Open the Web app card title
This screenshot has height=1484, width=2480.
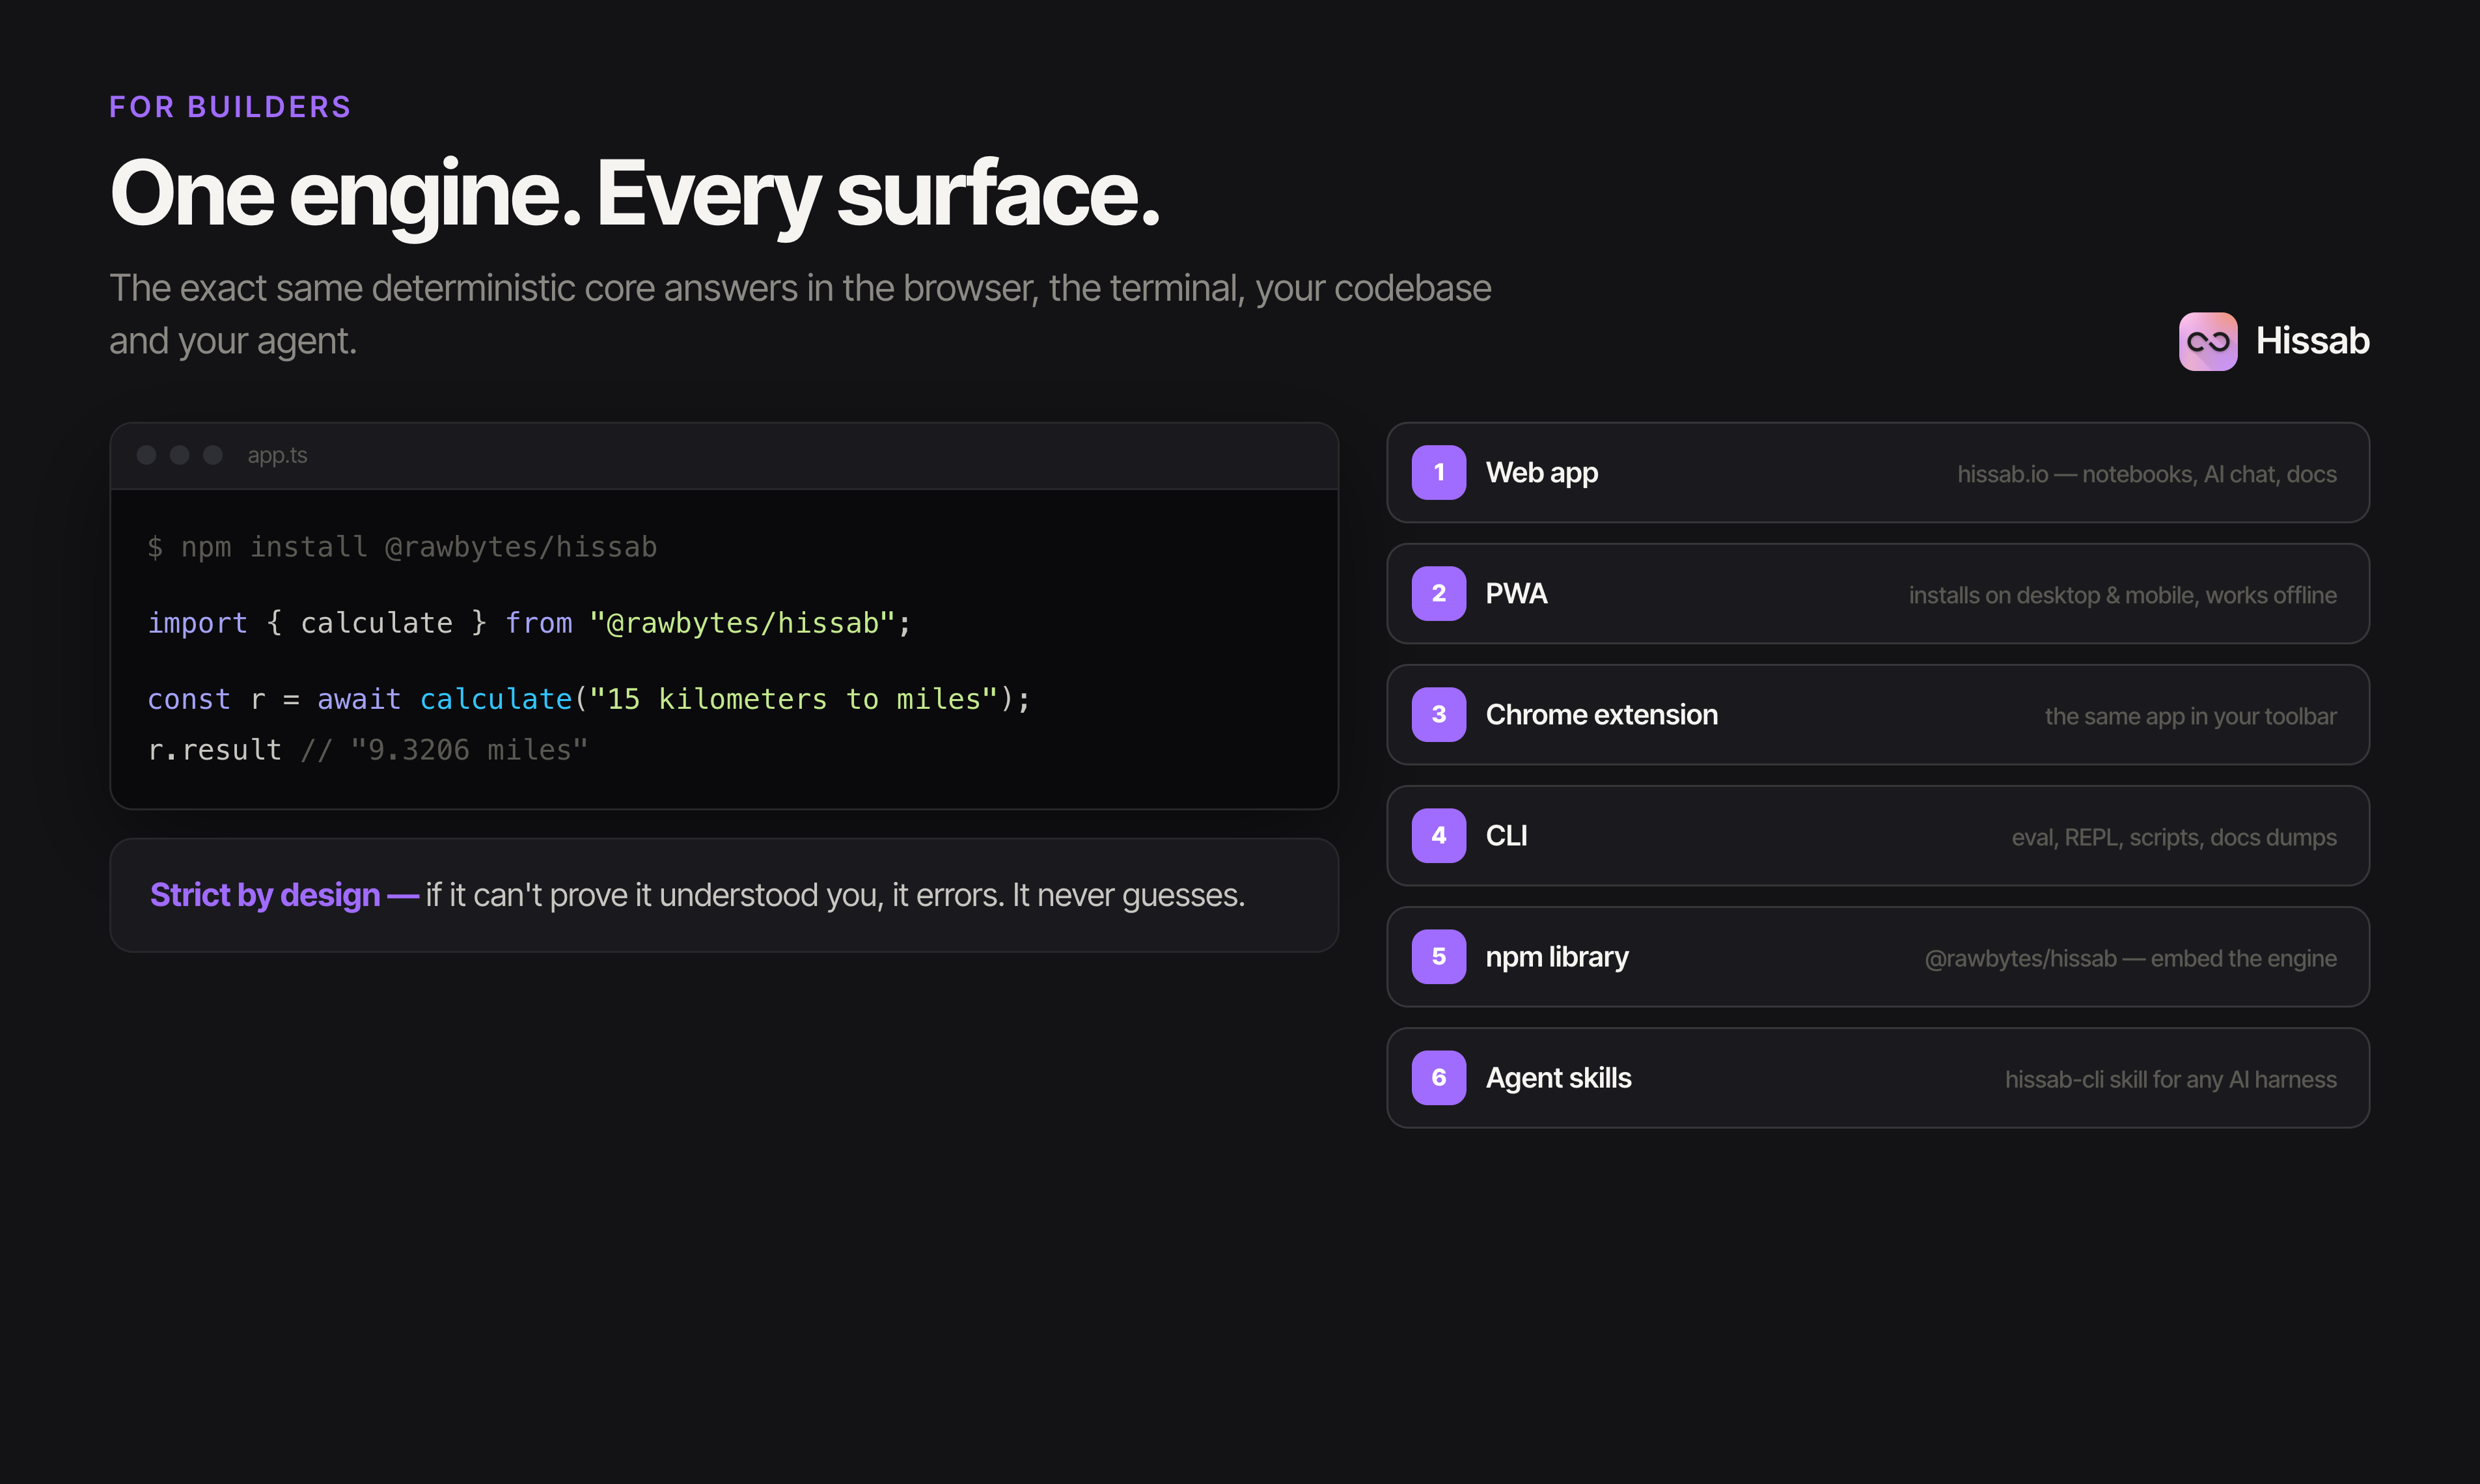click(1542, 473)
